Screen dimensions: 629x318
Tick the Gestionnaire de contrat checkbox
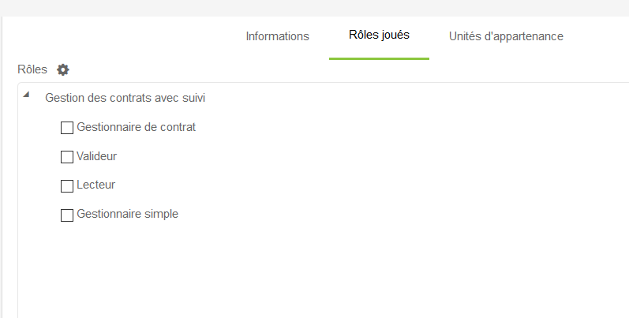[67, 128]
